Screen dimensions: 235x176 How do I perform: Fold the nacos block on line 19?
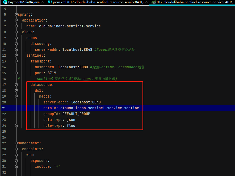[16, 97]
